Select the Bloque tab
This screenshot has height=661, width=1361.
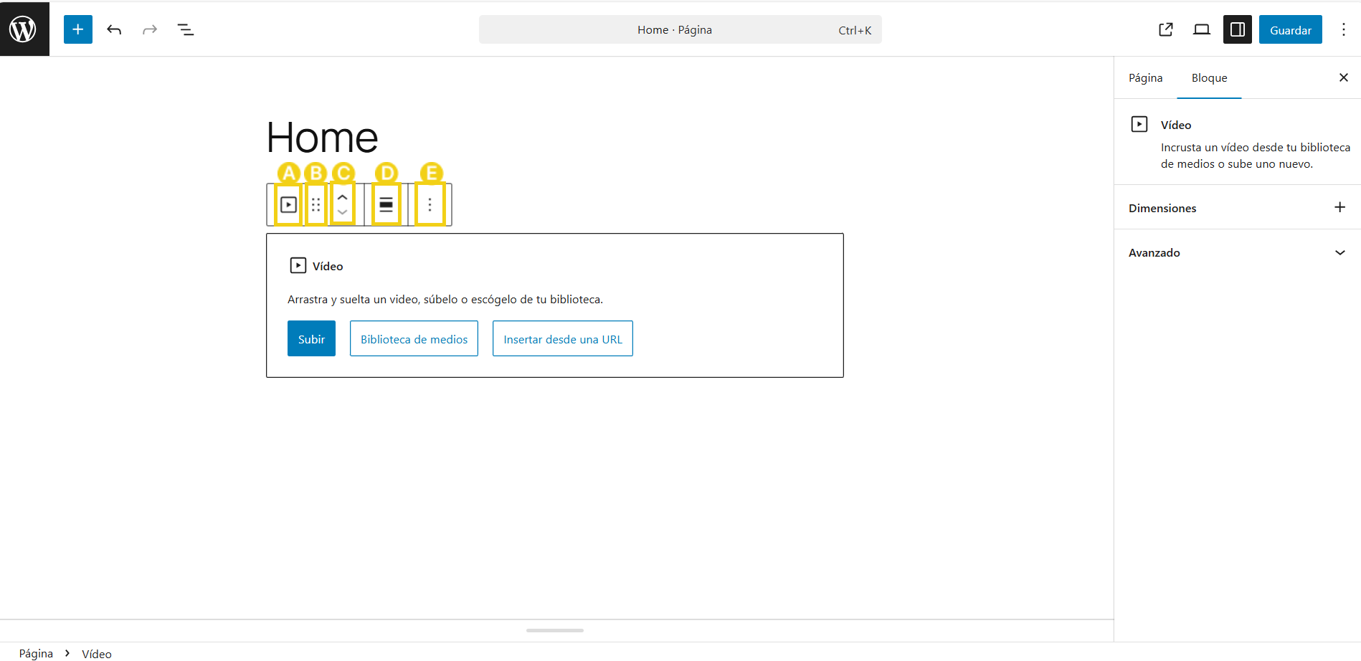coord(1209,77)
